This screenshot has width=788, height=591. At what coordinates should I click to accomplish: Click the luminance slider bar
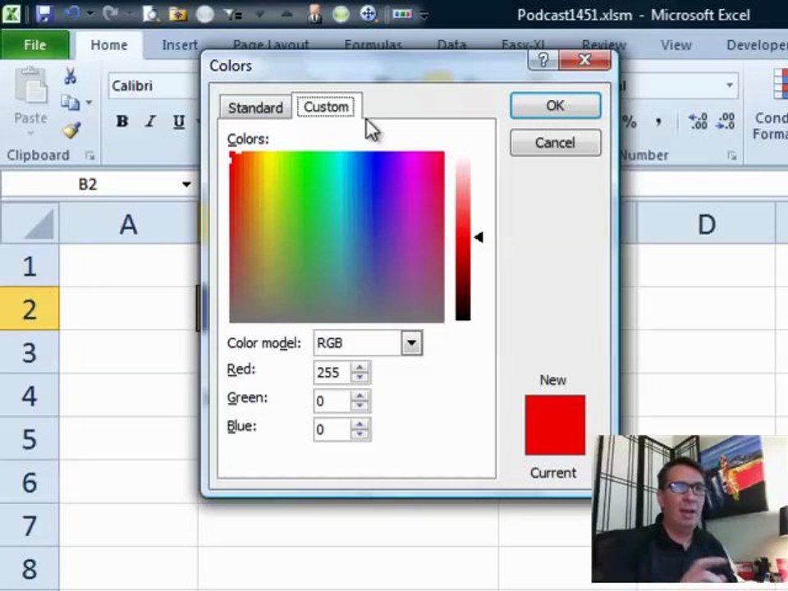click(x=463, y=239)
